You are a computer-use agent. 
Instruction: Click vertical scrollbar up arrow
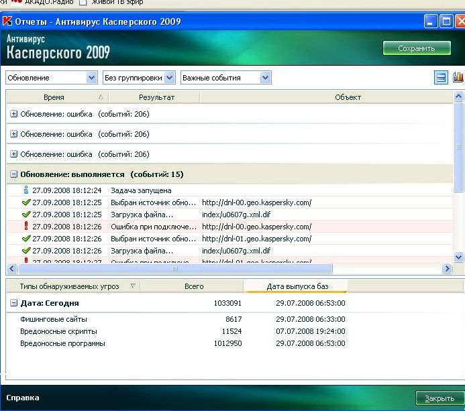(458, 97)
